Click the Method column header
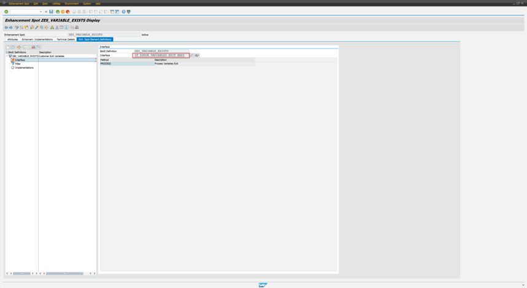The height and width of the screenshot is (288, 527). [127, 60]
